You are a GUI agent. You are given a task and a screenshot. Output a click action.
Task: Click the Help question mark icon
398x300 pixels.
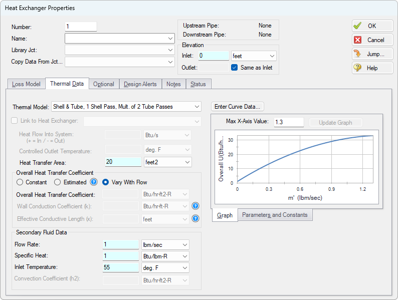click(x=357, y=68)
